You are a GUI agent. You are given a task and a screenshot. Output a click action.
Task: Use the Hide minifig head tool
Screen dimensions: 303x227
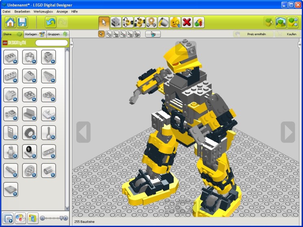[175, 22]
